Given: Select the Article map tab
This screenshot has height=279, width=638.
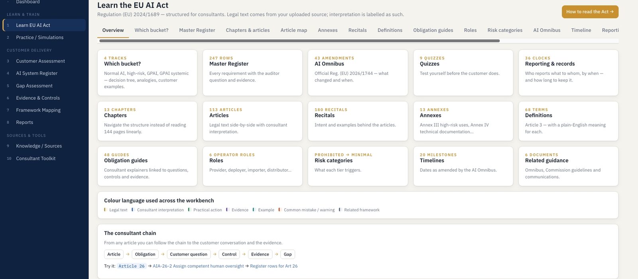Looking at the screenshot, I should coord(293,30).
